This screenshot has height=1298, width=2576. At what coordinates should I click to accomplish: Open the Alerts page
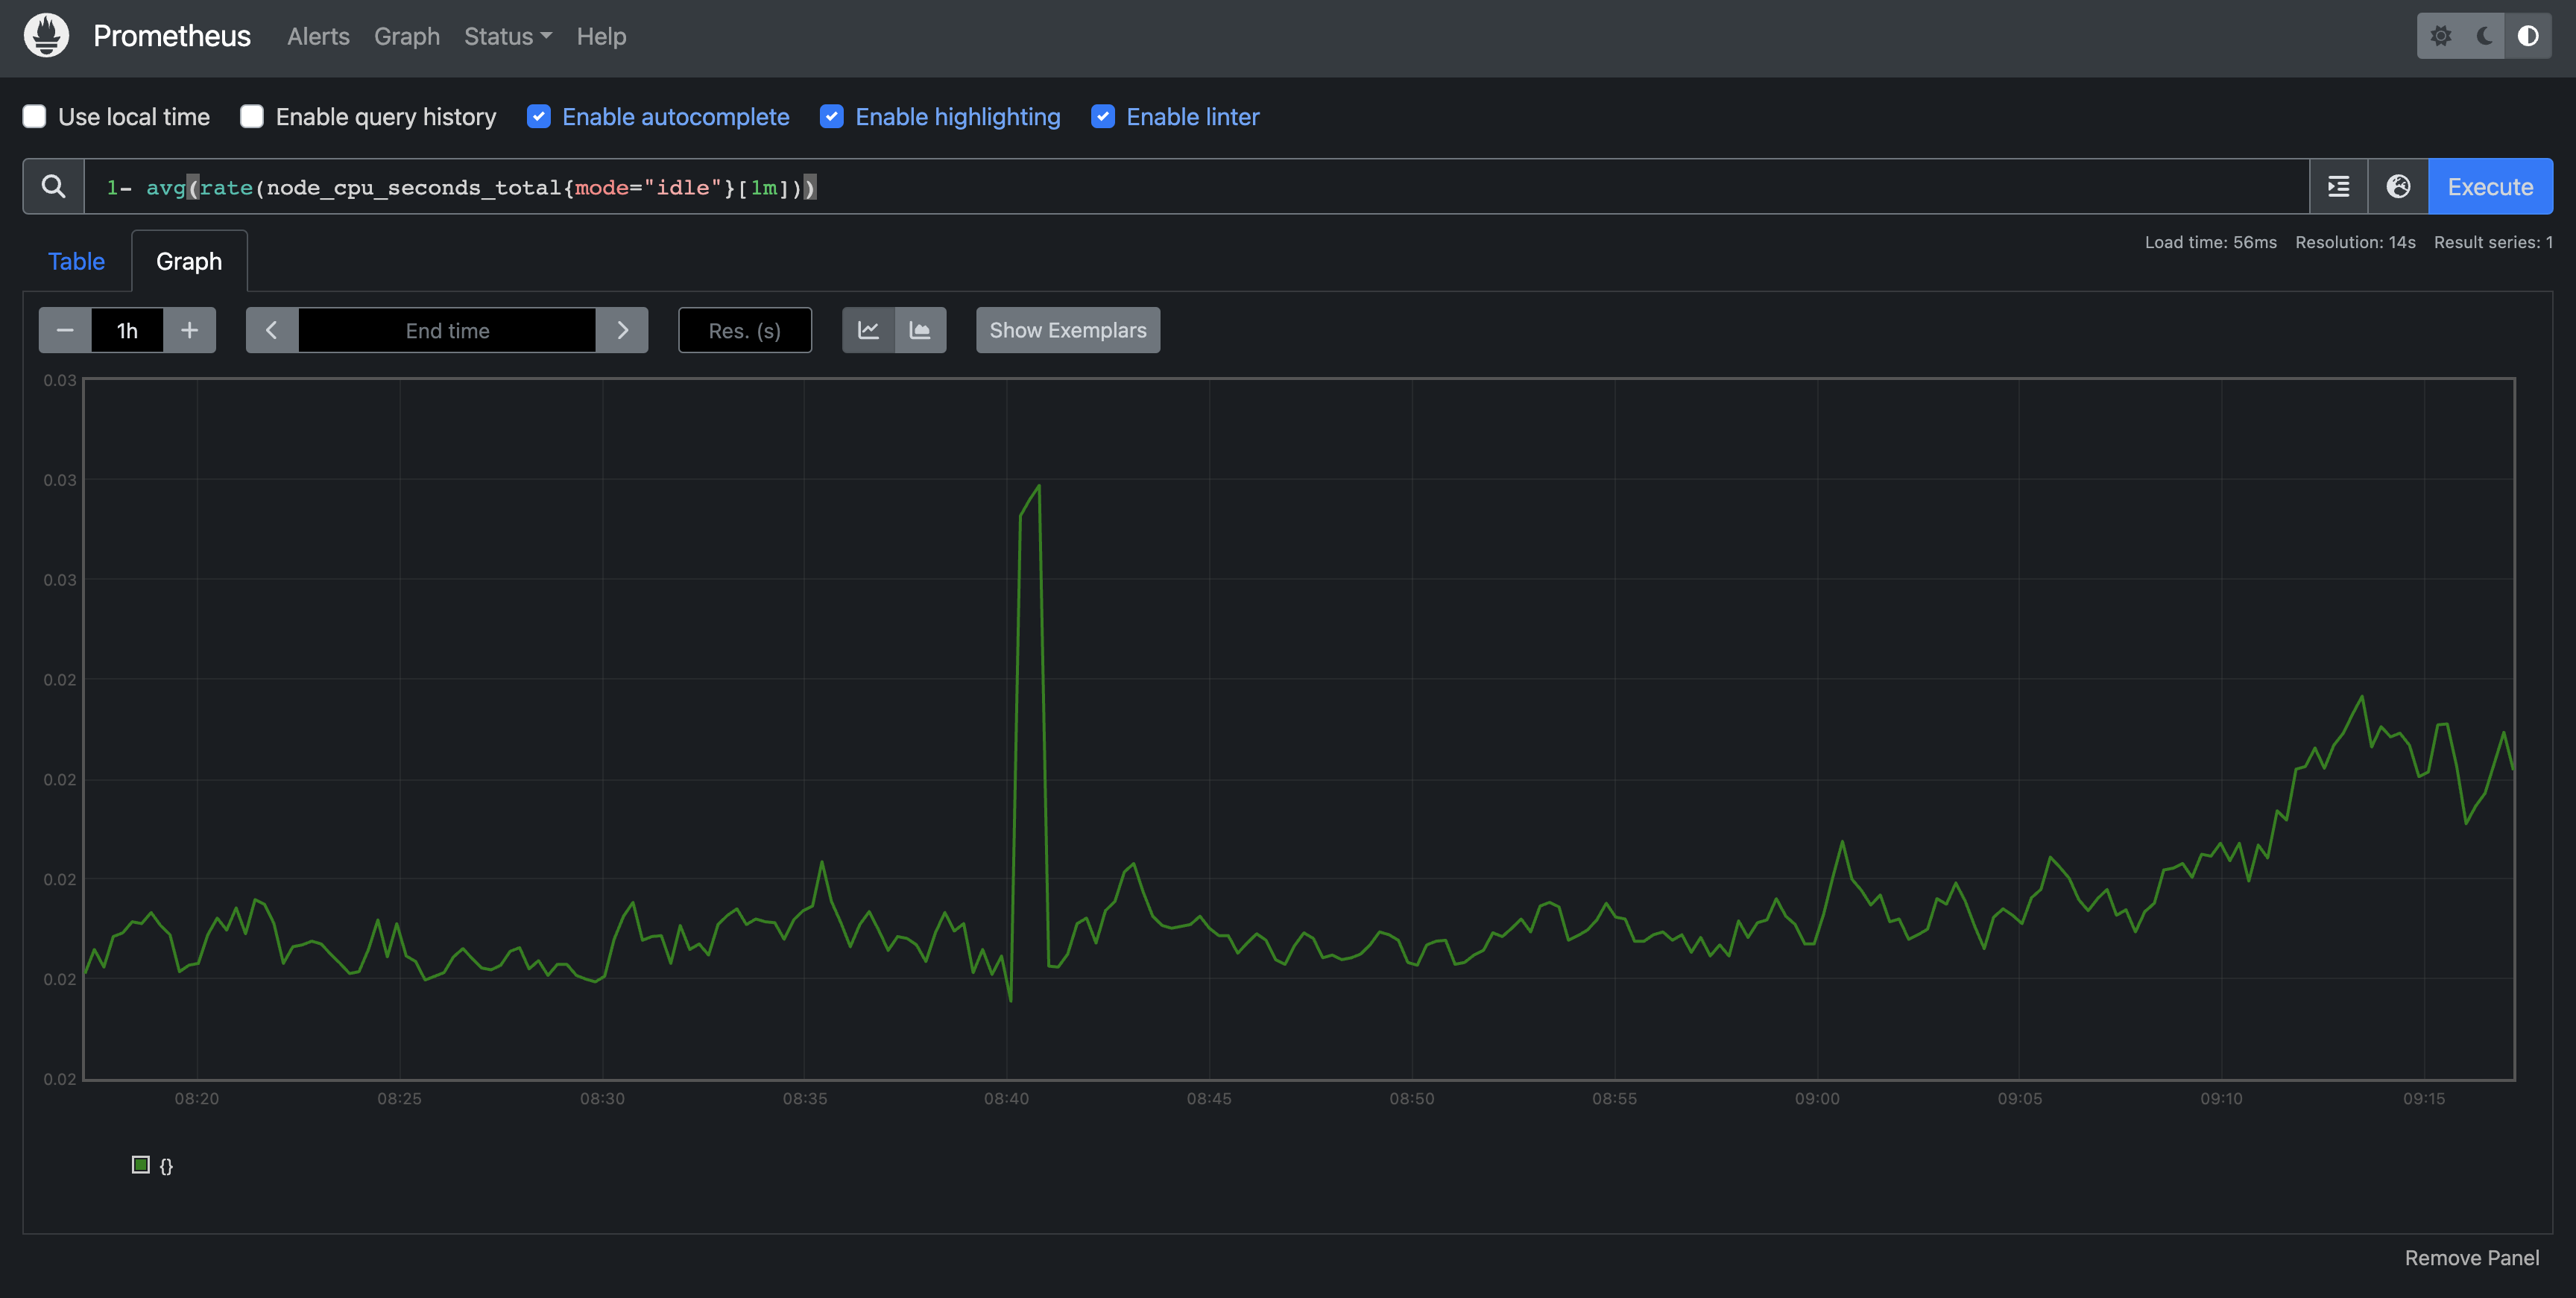tap(318, 36)
